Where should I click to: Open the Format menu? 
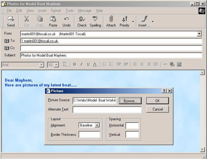[56, 11]
